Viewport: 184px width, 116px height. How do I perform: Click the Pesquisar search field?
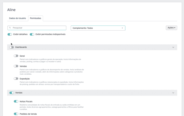coord(37,28)
